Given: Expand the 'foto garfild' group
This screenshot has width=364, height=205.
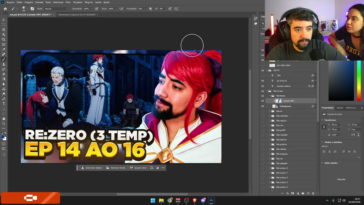Looking at the screenshot, I should point(270,130).
